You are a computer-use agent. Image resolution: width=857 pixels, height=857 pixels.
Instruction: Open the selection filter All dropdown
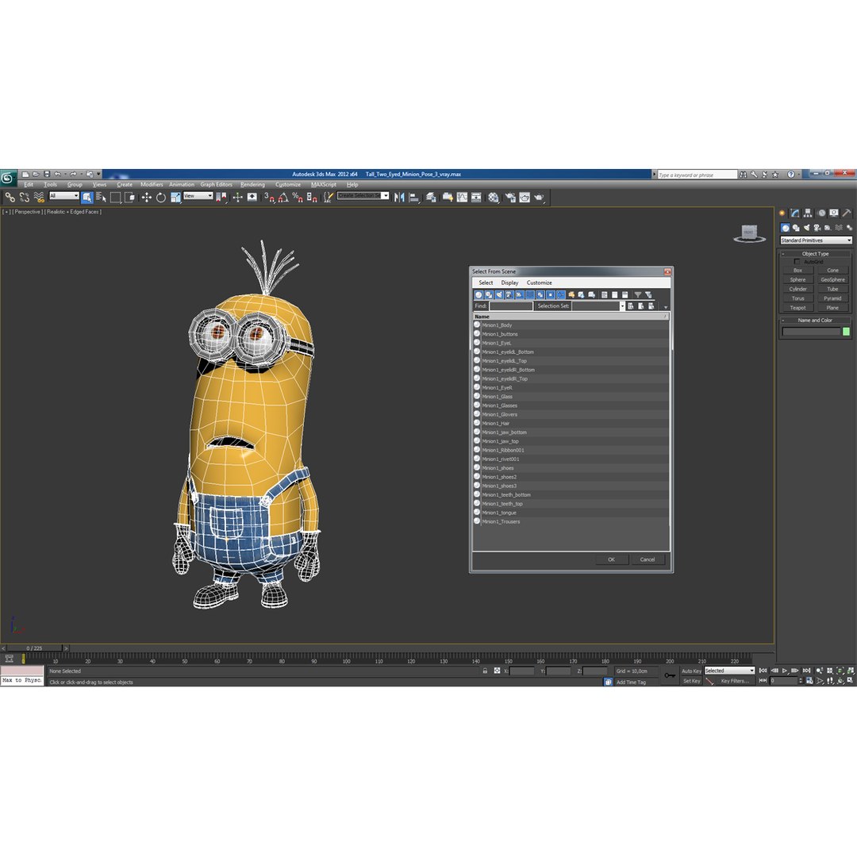(64, 196)
